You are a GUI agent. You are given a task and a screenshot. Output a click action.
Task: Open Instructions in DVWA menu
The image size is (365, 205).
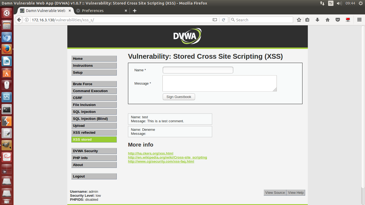(94, 66)
